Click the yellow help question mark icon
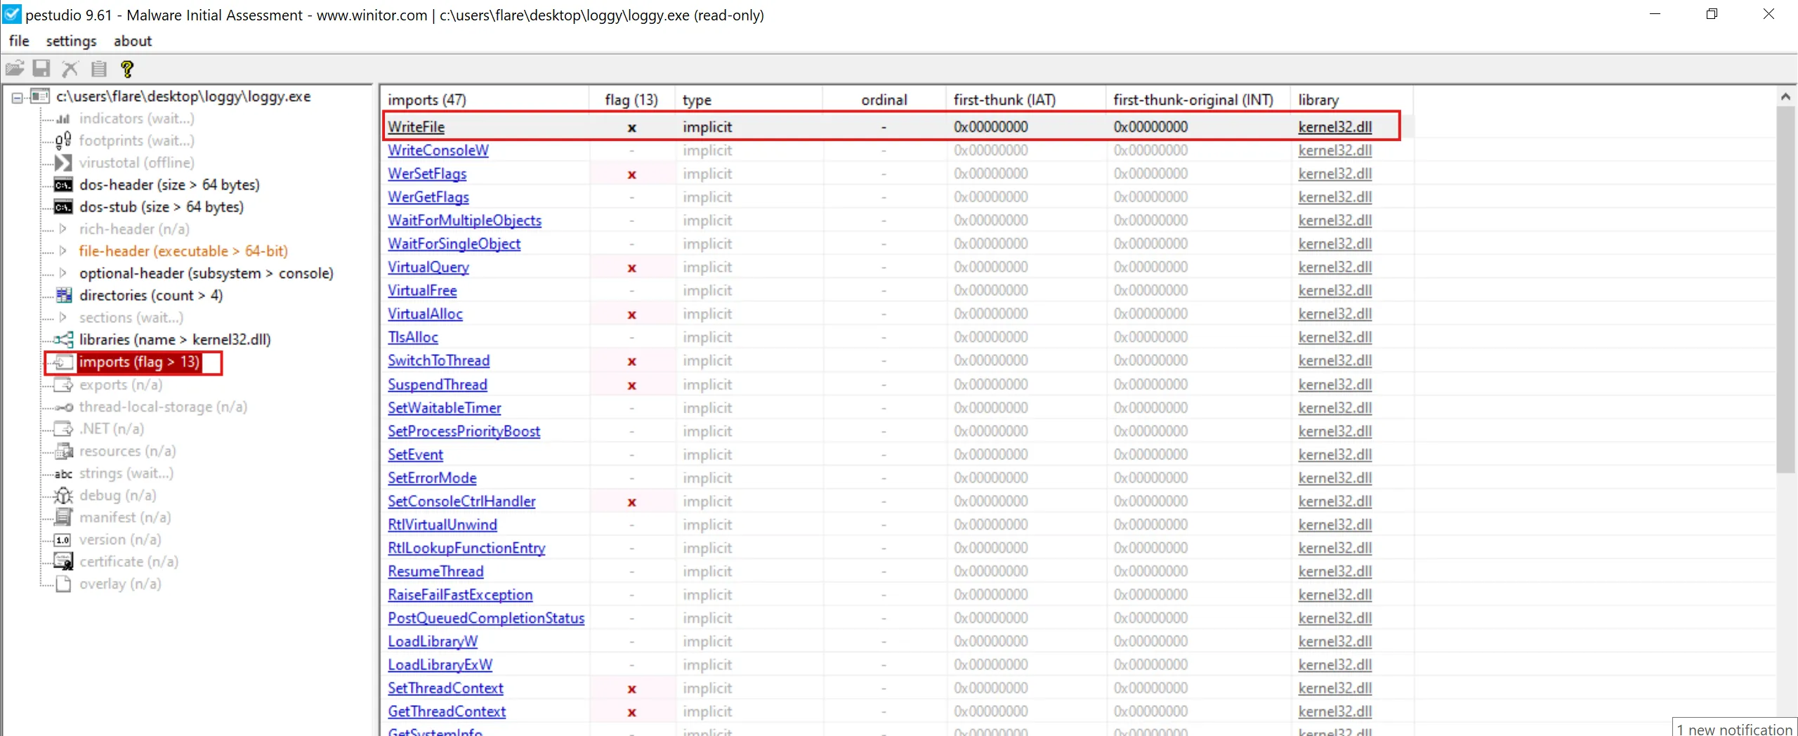Image resolution: width=1798 pixels, height=736 pixels. pyautogui.click(x=127, y=69)
